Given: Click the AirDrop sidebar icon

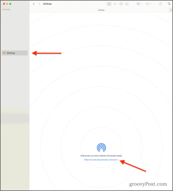Looking at the screenshot, I should tap(4, 53).
